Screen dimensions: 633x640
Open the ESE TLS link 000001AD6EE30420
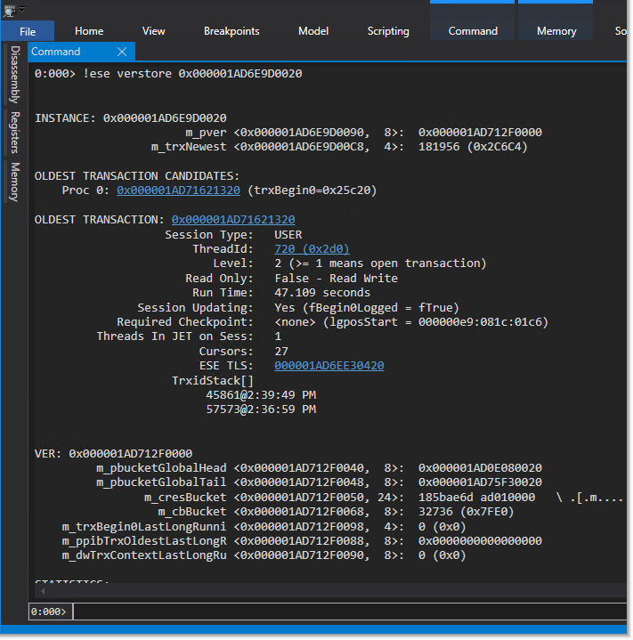tap(329, 365)
